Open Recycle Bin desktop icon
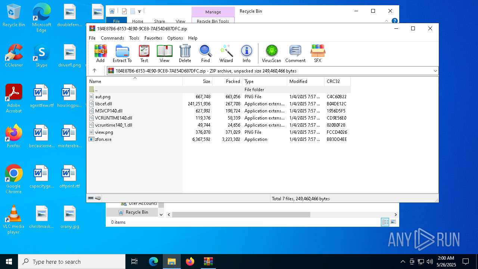This screenshot has width=478, height=269. pos(14,16)
